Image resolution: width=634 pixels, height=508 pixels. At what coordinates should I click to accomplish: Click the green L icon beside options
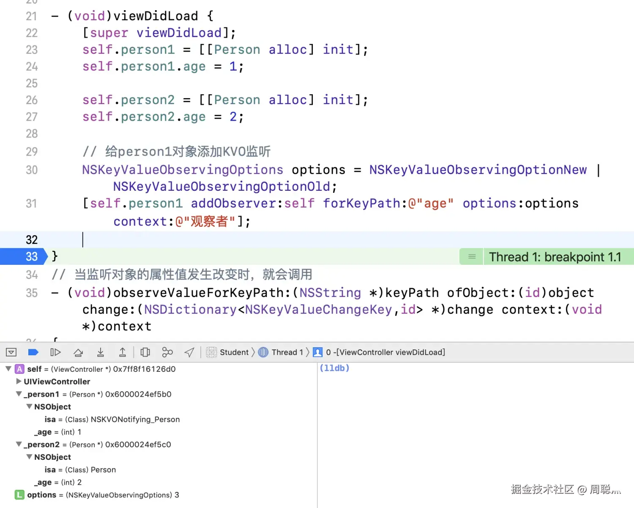pyautogui.click(x=19, y=495)
